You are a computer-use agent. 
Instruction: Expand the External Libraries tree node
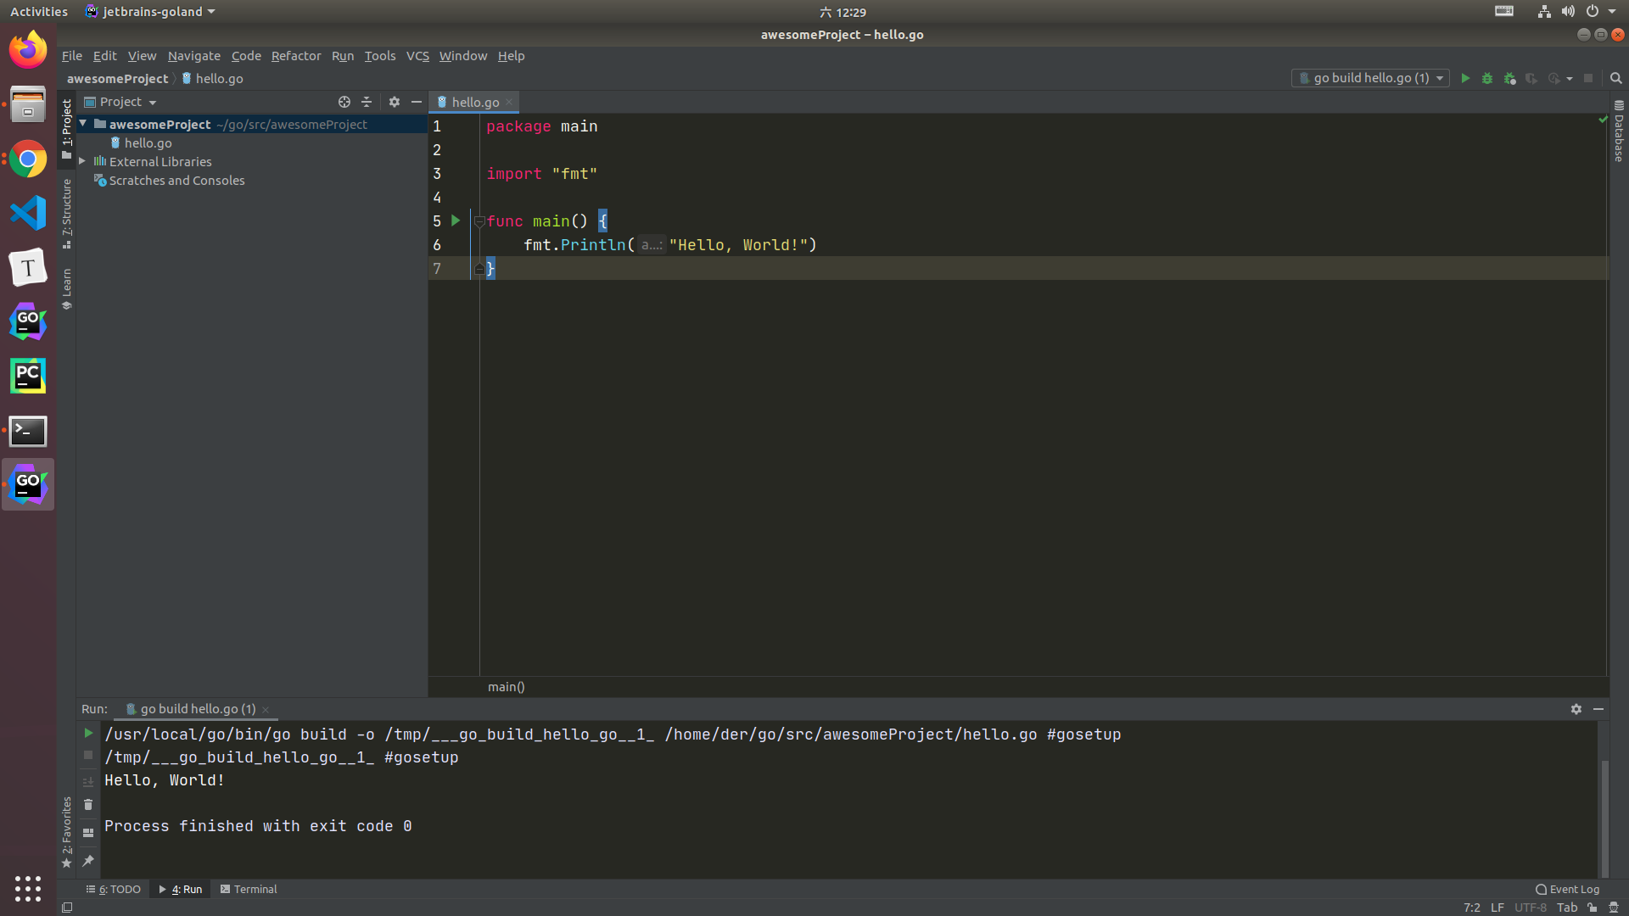tap(82, 161)
